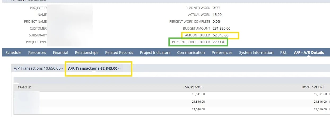
Task: Open the Financial tab
Action: coord(60,53)
